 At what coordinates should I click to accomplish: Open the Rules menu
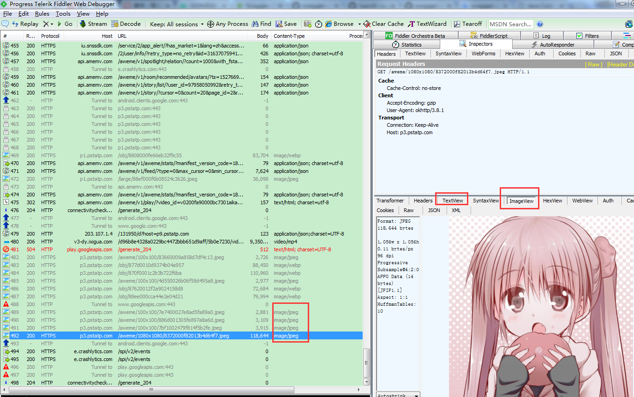42,14
